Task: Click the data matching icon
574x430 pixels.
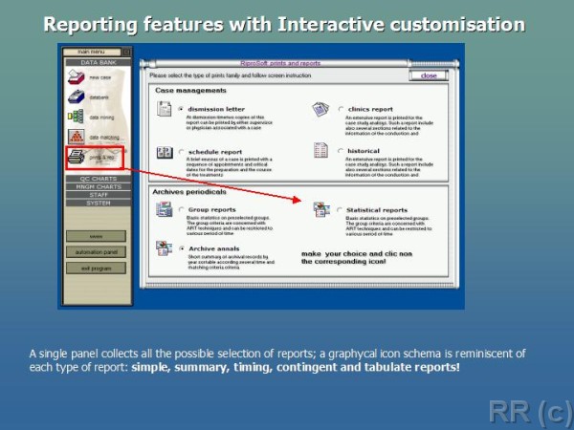Action: [x=76, y=138]
